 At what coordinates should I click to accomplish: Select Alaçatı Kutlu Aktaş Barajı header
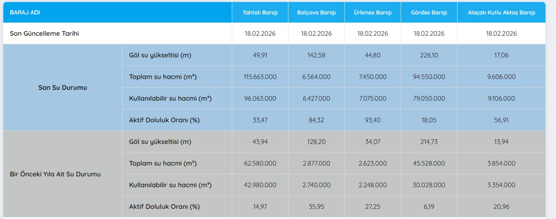[501, 12]
